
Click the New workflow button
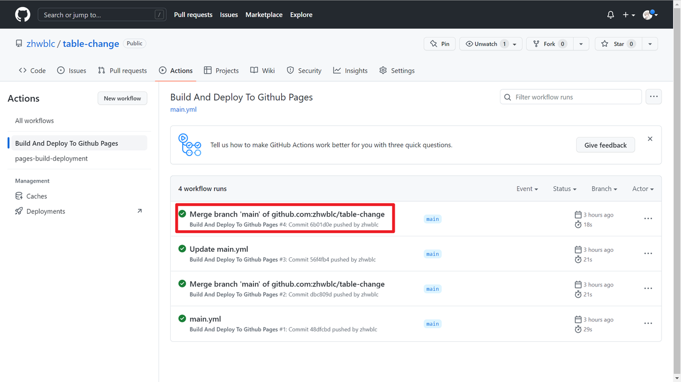click(x=122, y=98)
